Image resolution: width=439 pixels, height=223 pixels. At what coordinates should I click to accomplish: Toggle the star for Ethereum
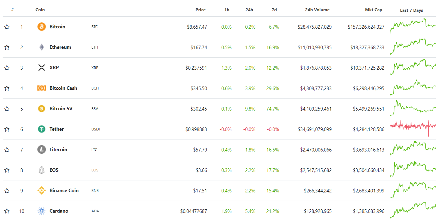7,47
